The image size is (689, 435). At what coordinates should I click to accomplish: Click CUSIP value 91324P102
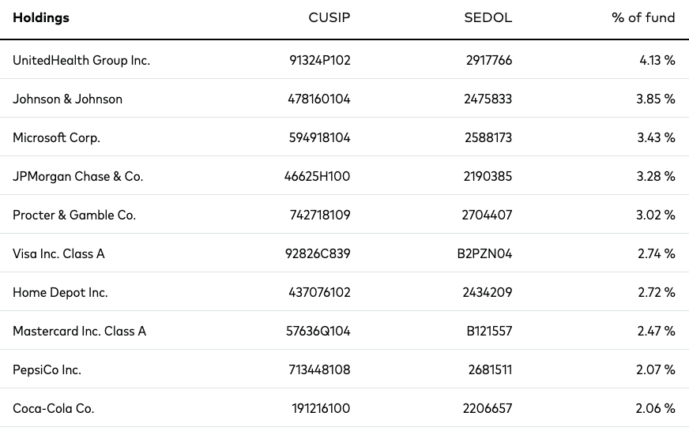[x=320, y=60]
